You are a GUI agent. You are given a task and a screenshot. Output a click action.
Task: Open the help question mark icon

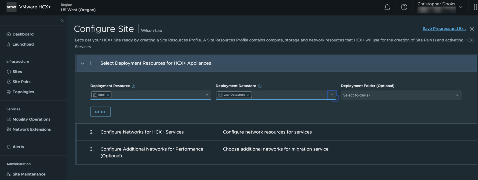[404, 7]
